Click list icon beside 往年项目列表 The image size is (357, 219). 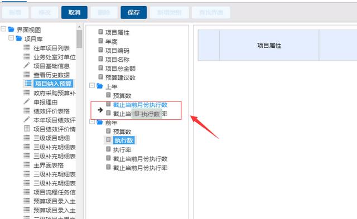(x=27, y=47)
